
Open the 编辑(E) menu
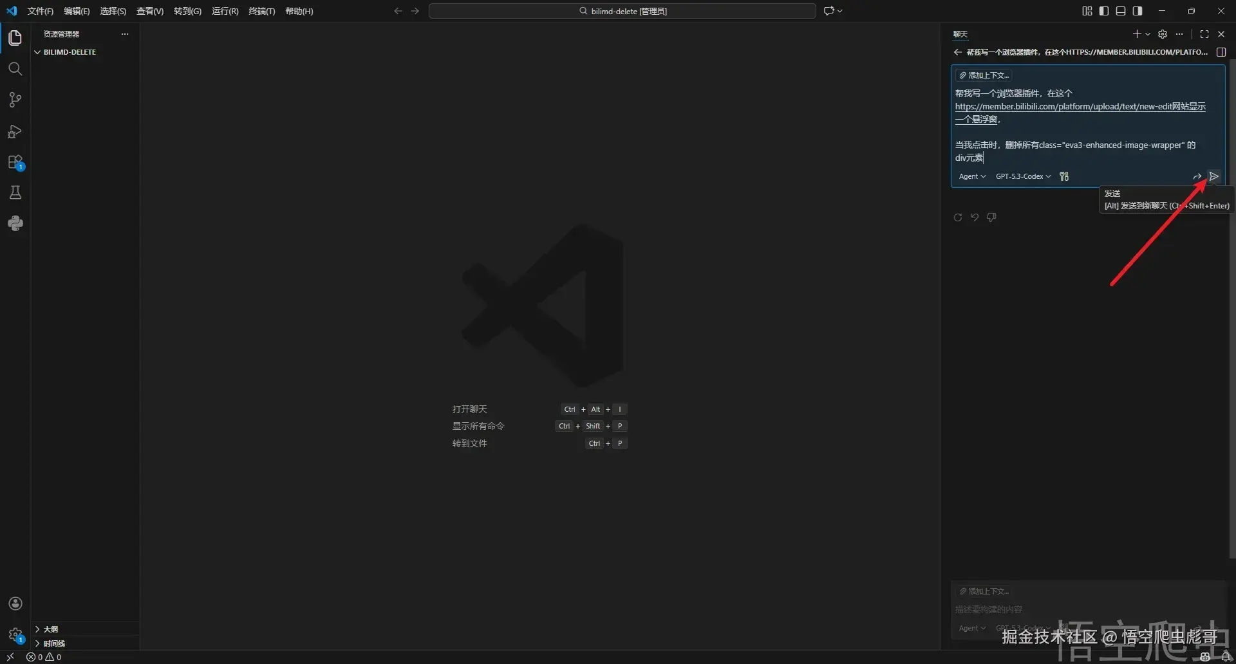click(77, 11)
